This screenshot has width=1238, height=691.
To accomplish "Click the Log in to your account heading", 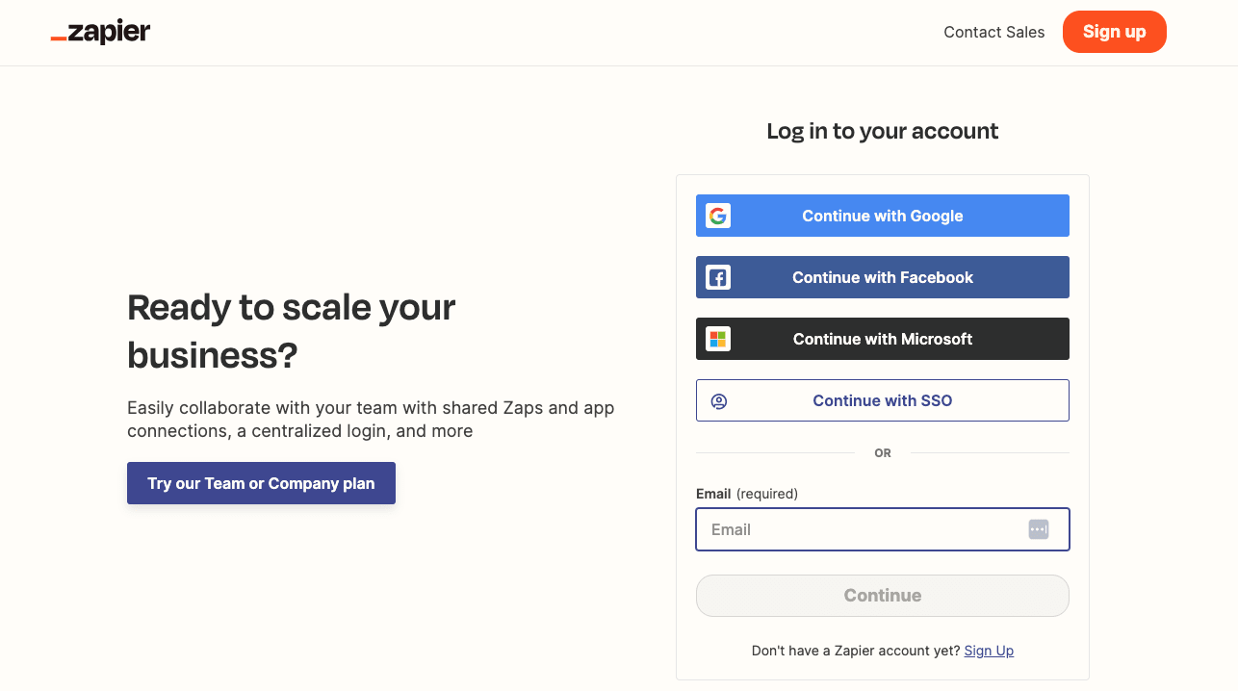I will coord(882,131).
